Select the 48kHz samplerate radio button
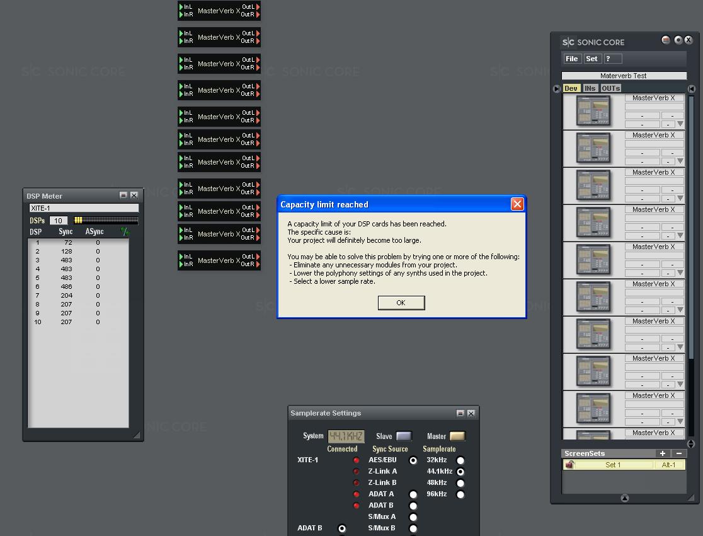Screen dimensions: 703x536 click(x=460, y=483)
